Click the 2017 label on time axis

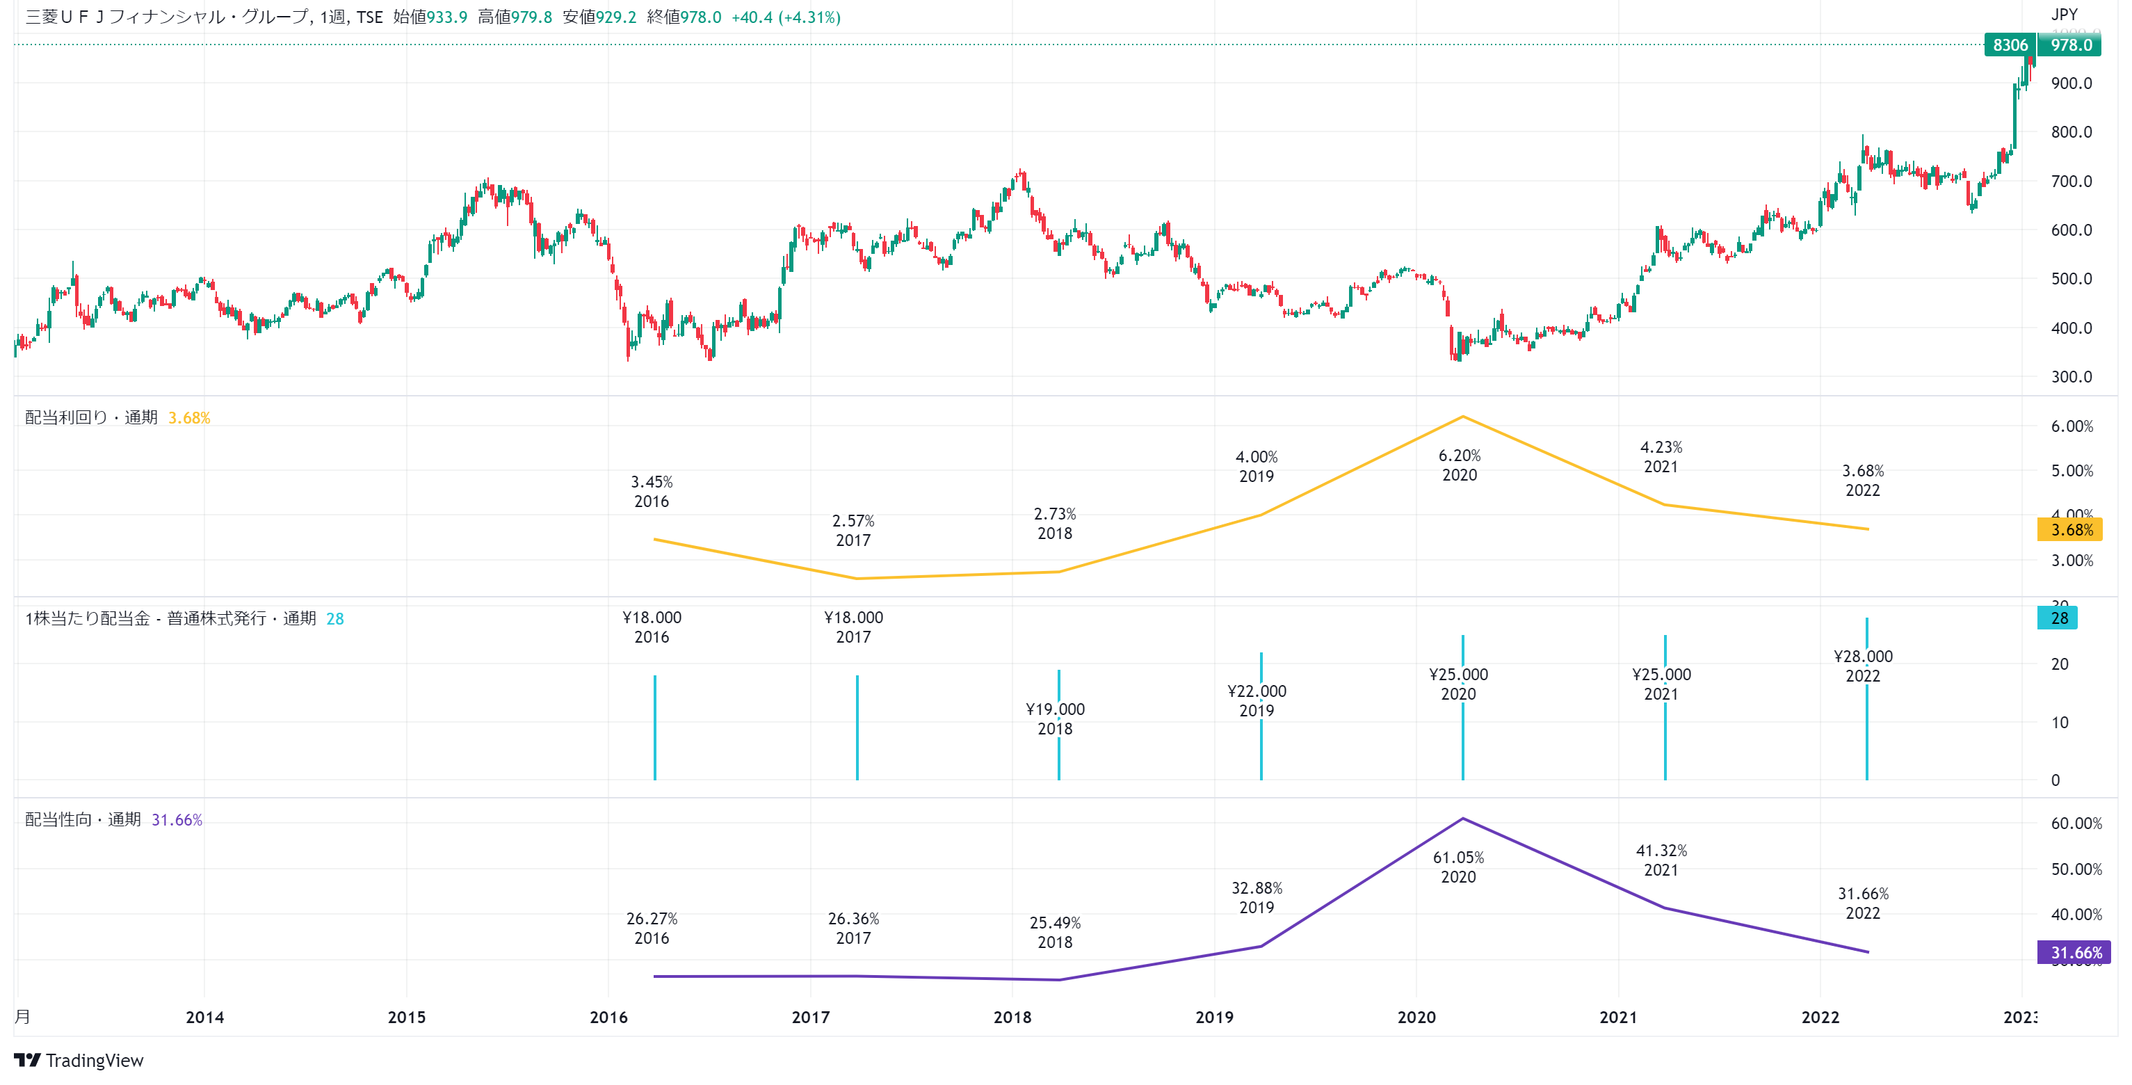click(810, 1017)
